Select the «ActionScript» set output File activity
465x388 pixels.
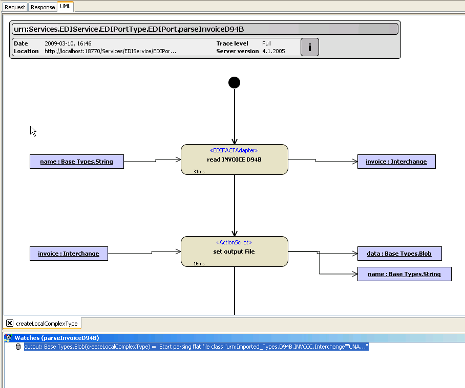[x=234, y=251]
